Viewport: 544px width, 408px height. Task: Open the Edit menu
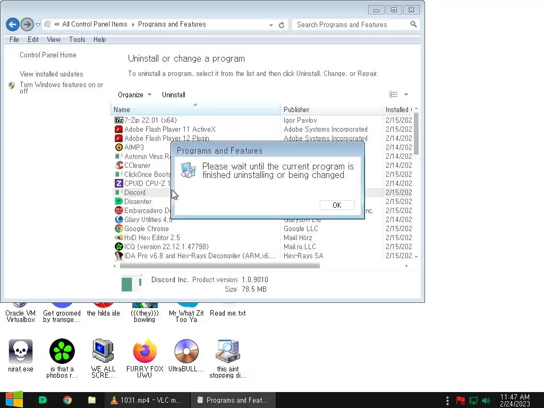point(33,39)
